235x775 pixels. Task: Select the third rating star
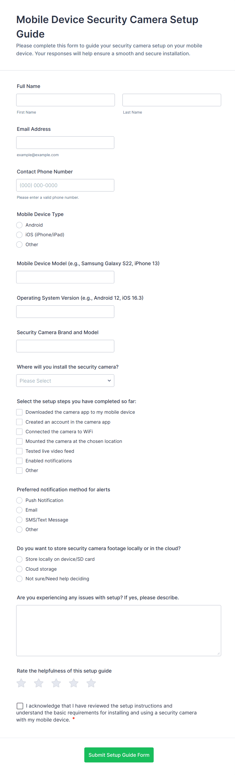click(x=56, y=683)
